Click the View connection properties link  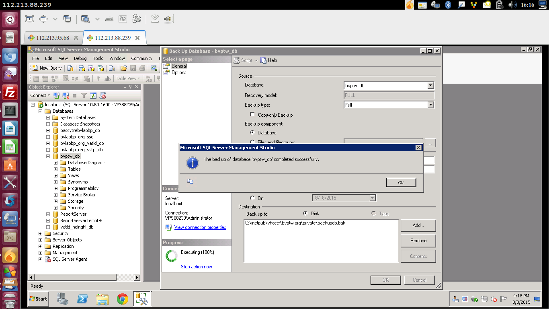200,227
